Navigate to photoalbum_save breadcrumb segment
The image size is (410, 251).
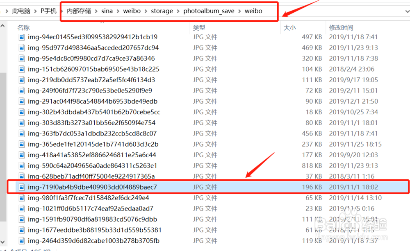(x=209, y=11)
